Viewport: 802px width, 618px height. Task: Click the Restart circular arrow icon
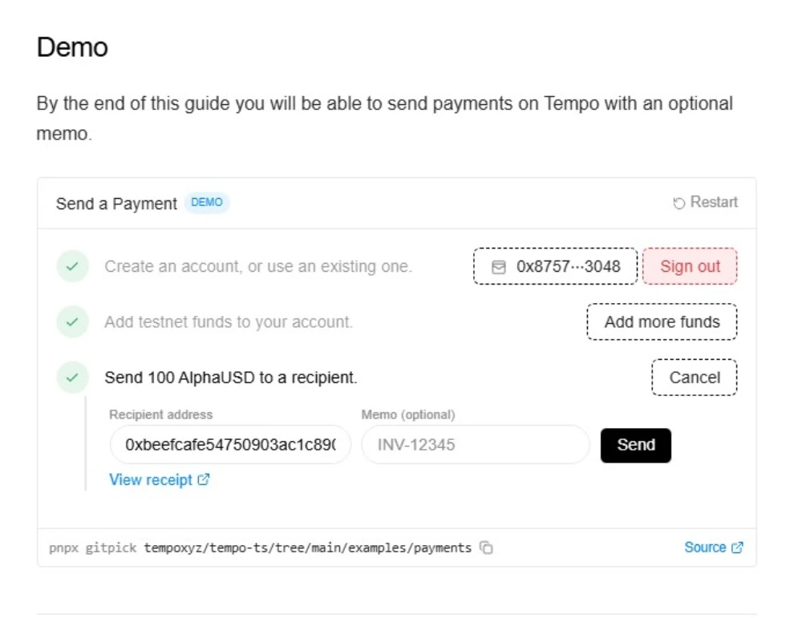click(679, 204)
